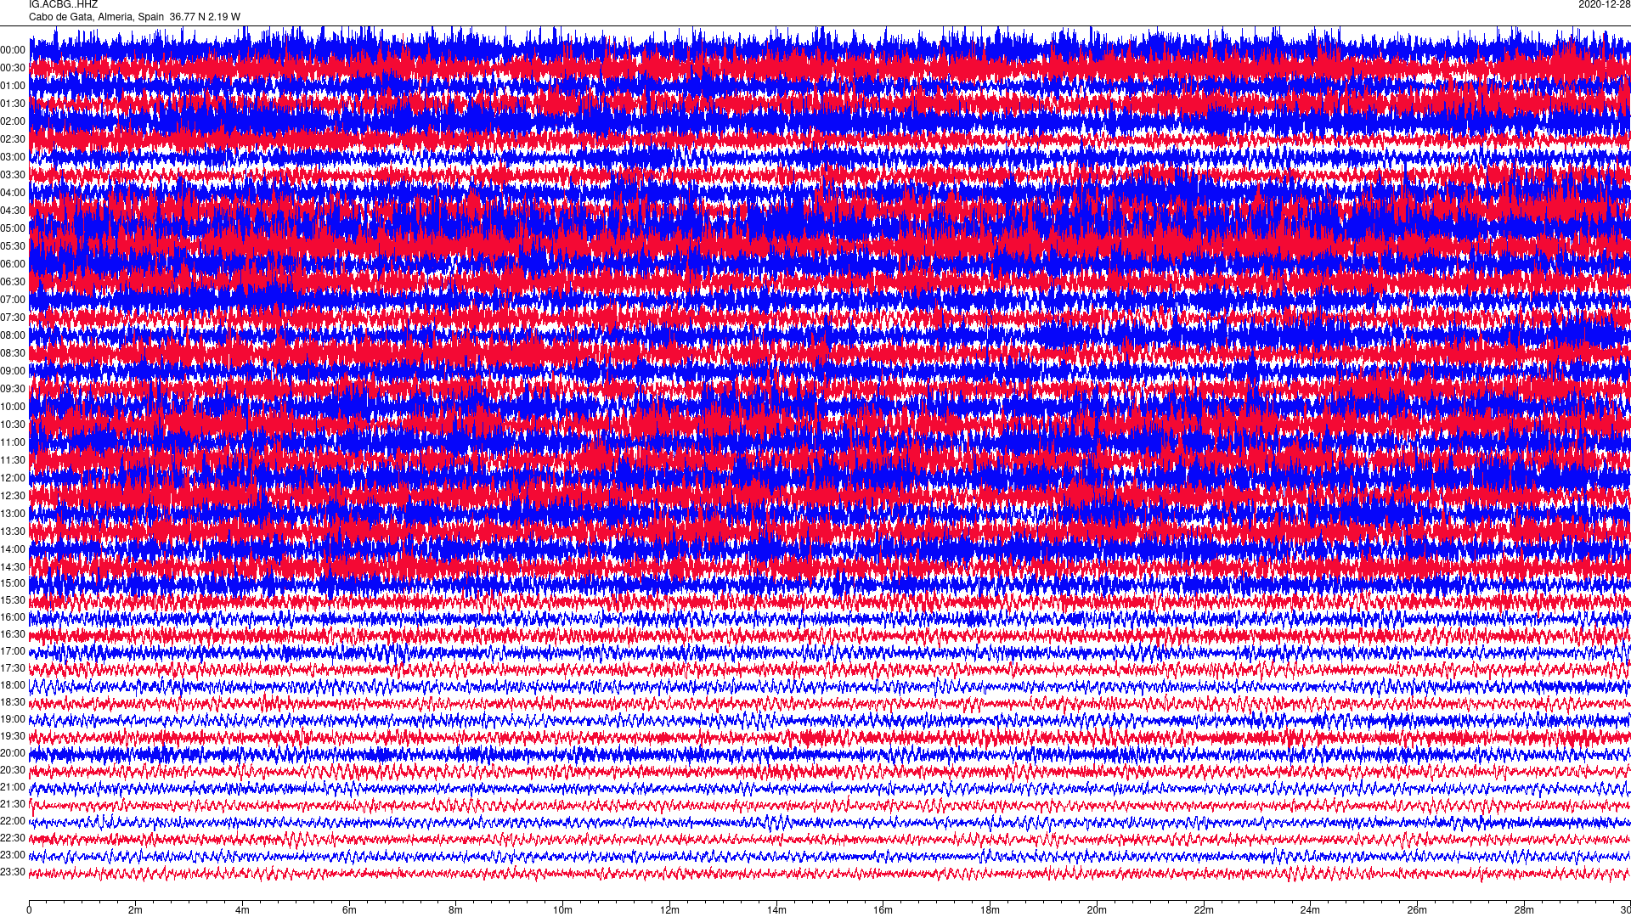Click the date 2020-12-28
This screenshot has height=917, width=1631.
[1604, 4]
